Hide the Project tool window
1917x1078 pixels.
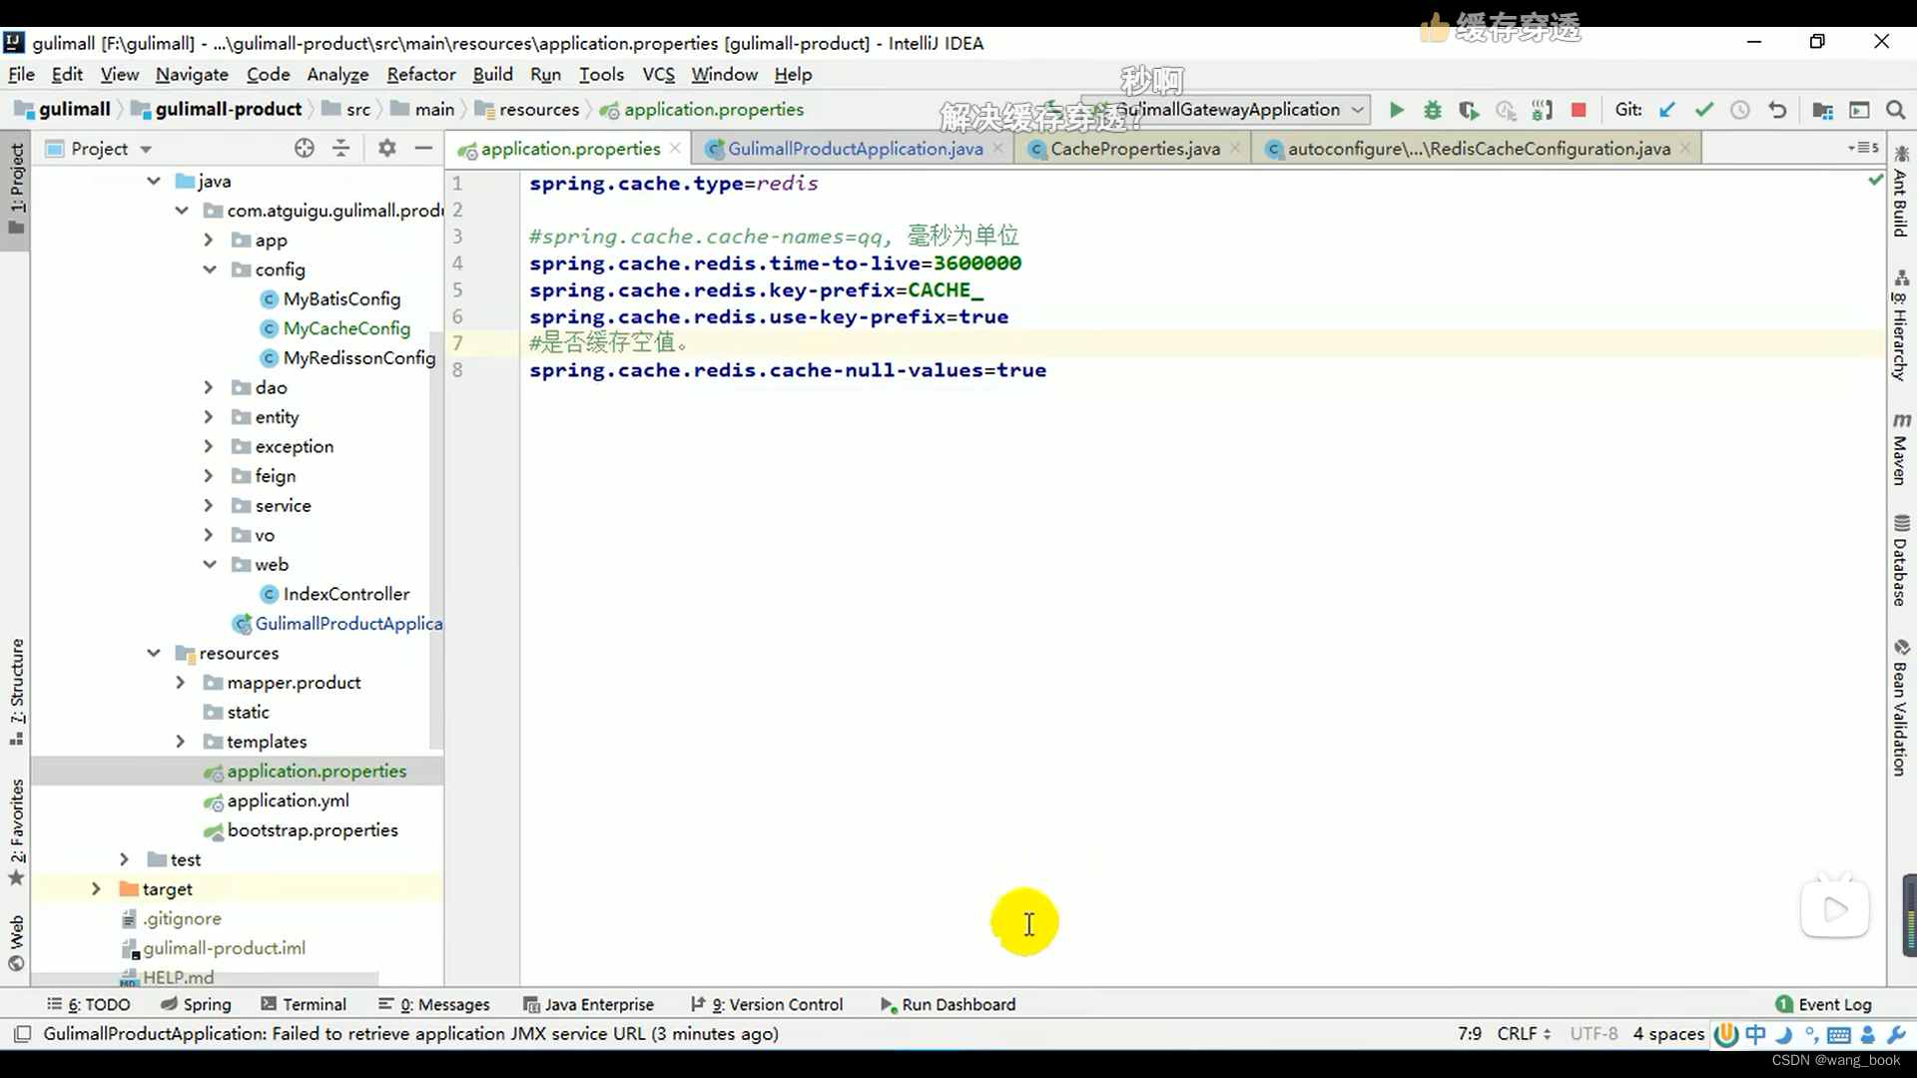point(423,149)
